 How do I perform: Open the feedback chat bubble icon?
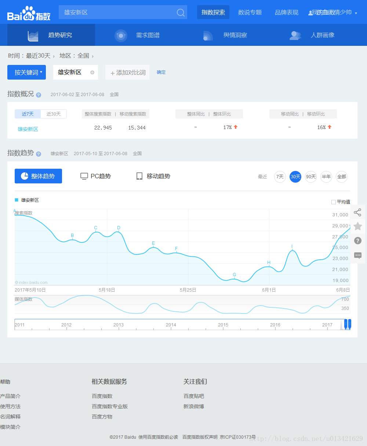pyautogui.click(x=358, y=255)
